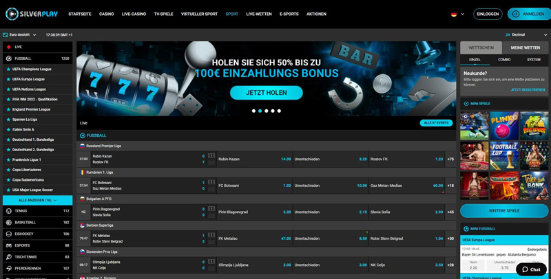Open the Live-Casino menu item
This screenshot has width=551, height=279.
[x=134, y=14]
